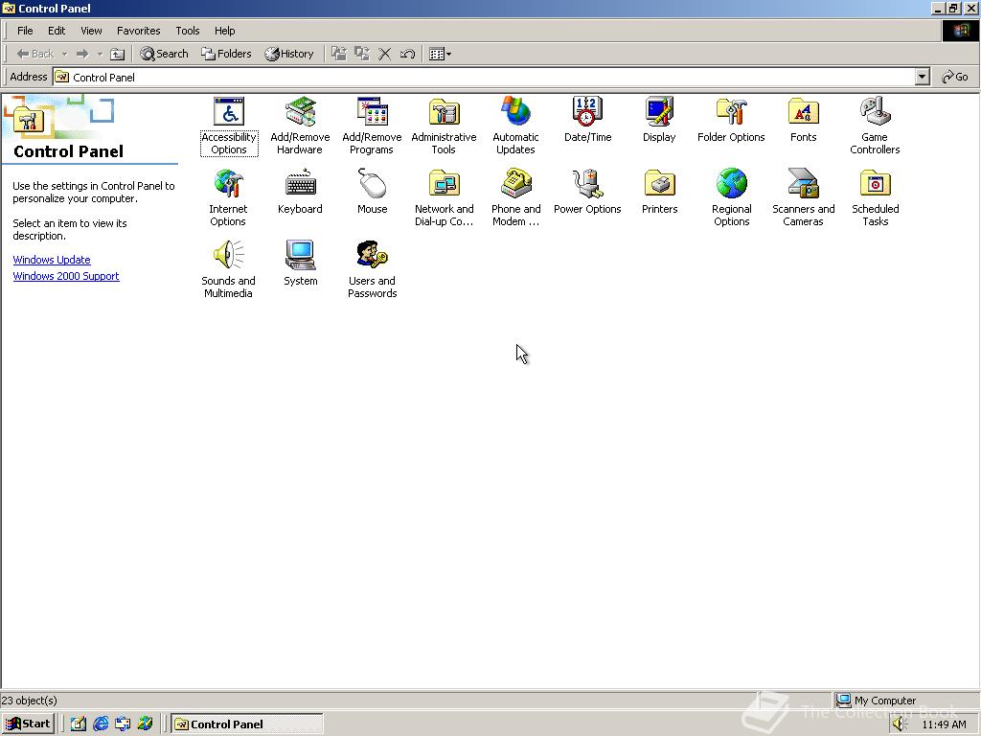Click Show Desktop quick launch icon
The image size is (981, 736).
tap(79, 724)
